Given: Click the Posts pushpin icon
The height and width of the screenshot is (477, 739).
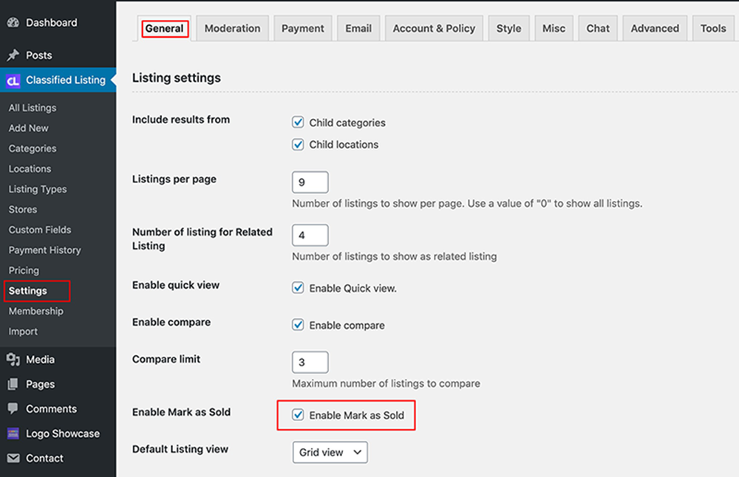Looking at the screenshot, I should 13,55.
